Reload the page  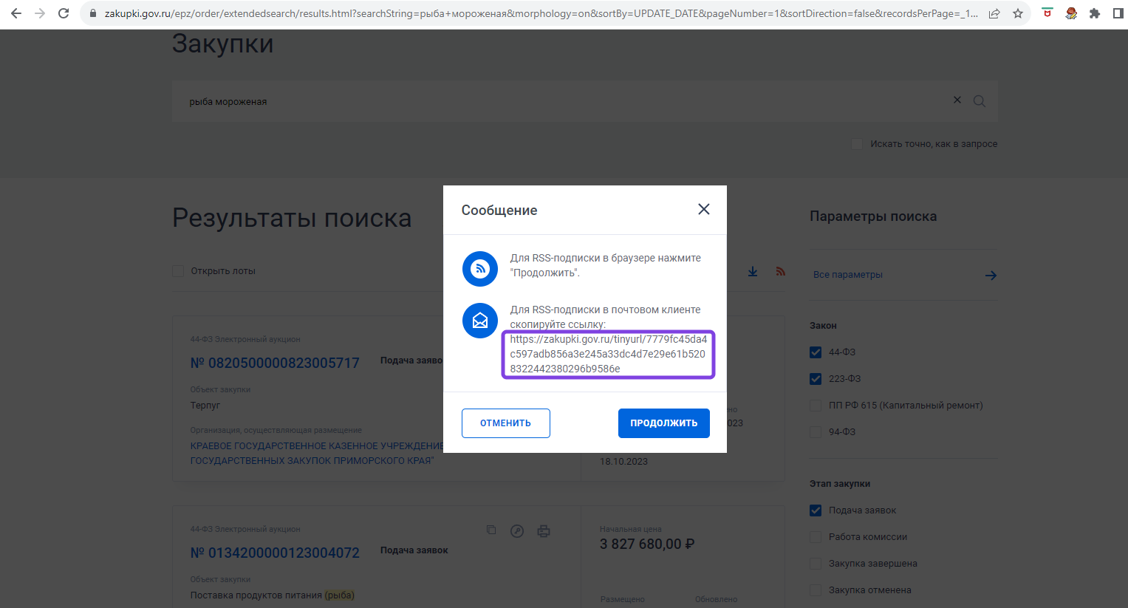coord(64,13)
